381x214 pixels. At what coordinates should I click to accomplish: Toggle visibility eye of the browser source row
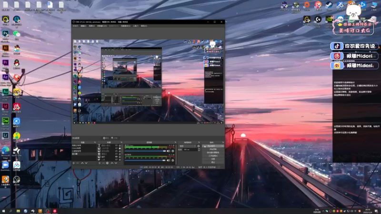point(116,159)
